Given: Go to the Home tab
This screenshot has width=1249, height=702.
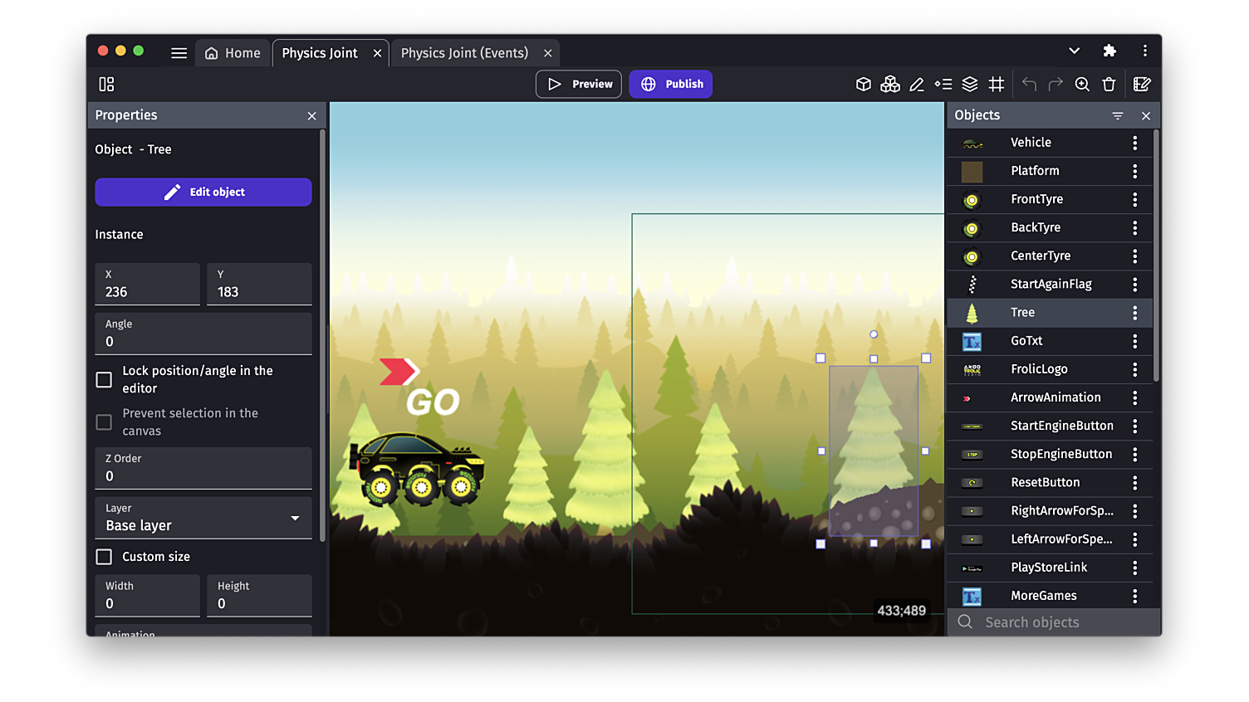Looking at the screenshot, I should click(x=233, y=52).
